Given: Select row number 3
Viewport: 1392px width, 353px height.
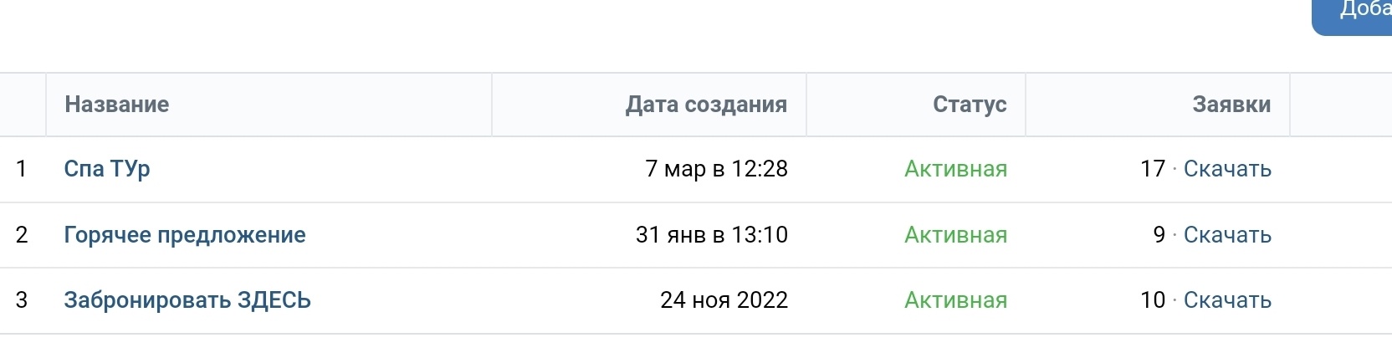Looking at the screenshot, I should point(22,300).
